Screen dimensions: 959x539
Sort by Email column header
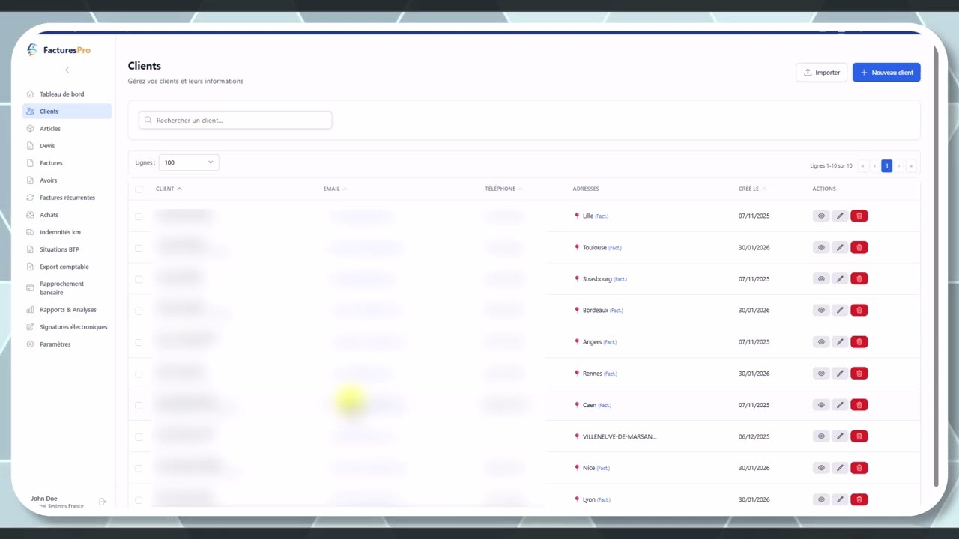(x=335, y=189)
